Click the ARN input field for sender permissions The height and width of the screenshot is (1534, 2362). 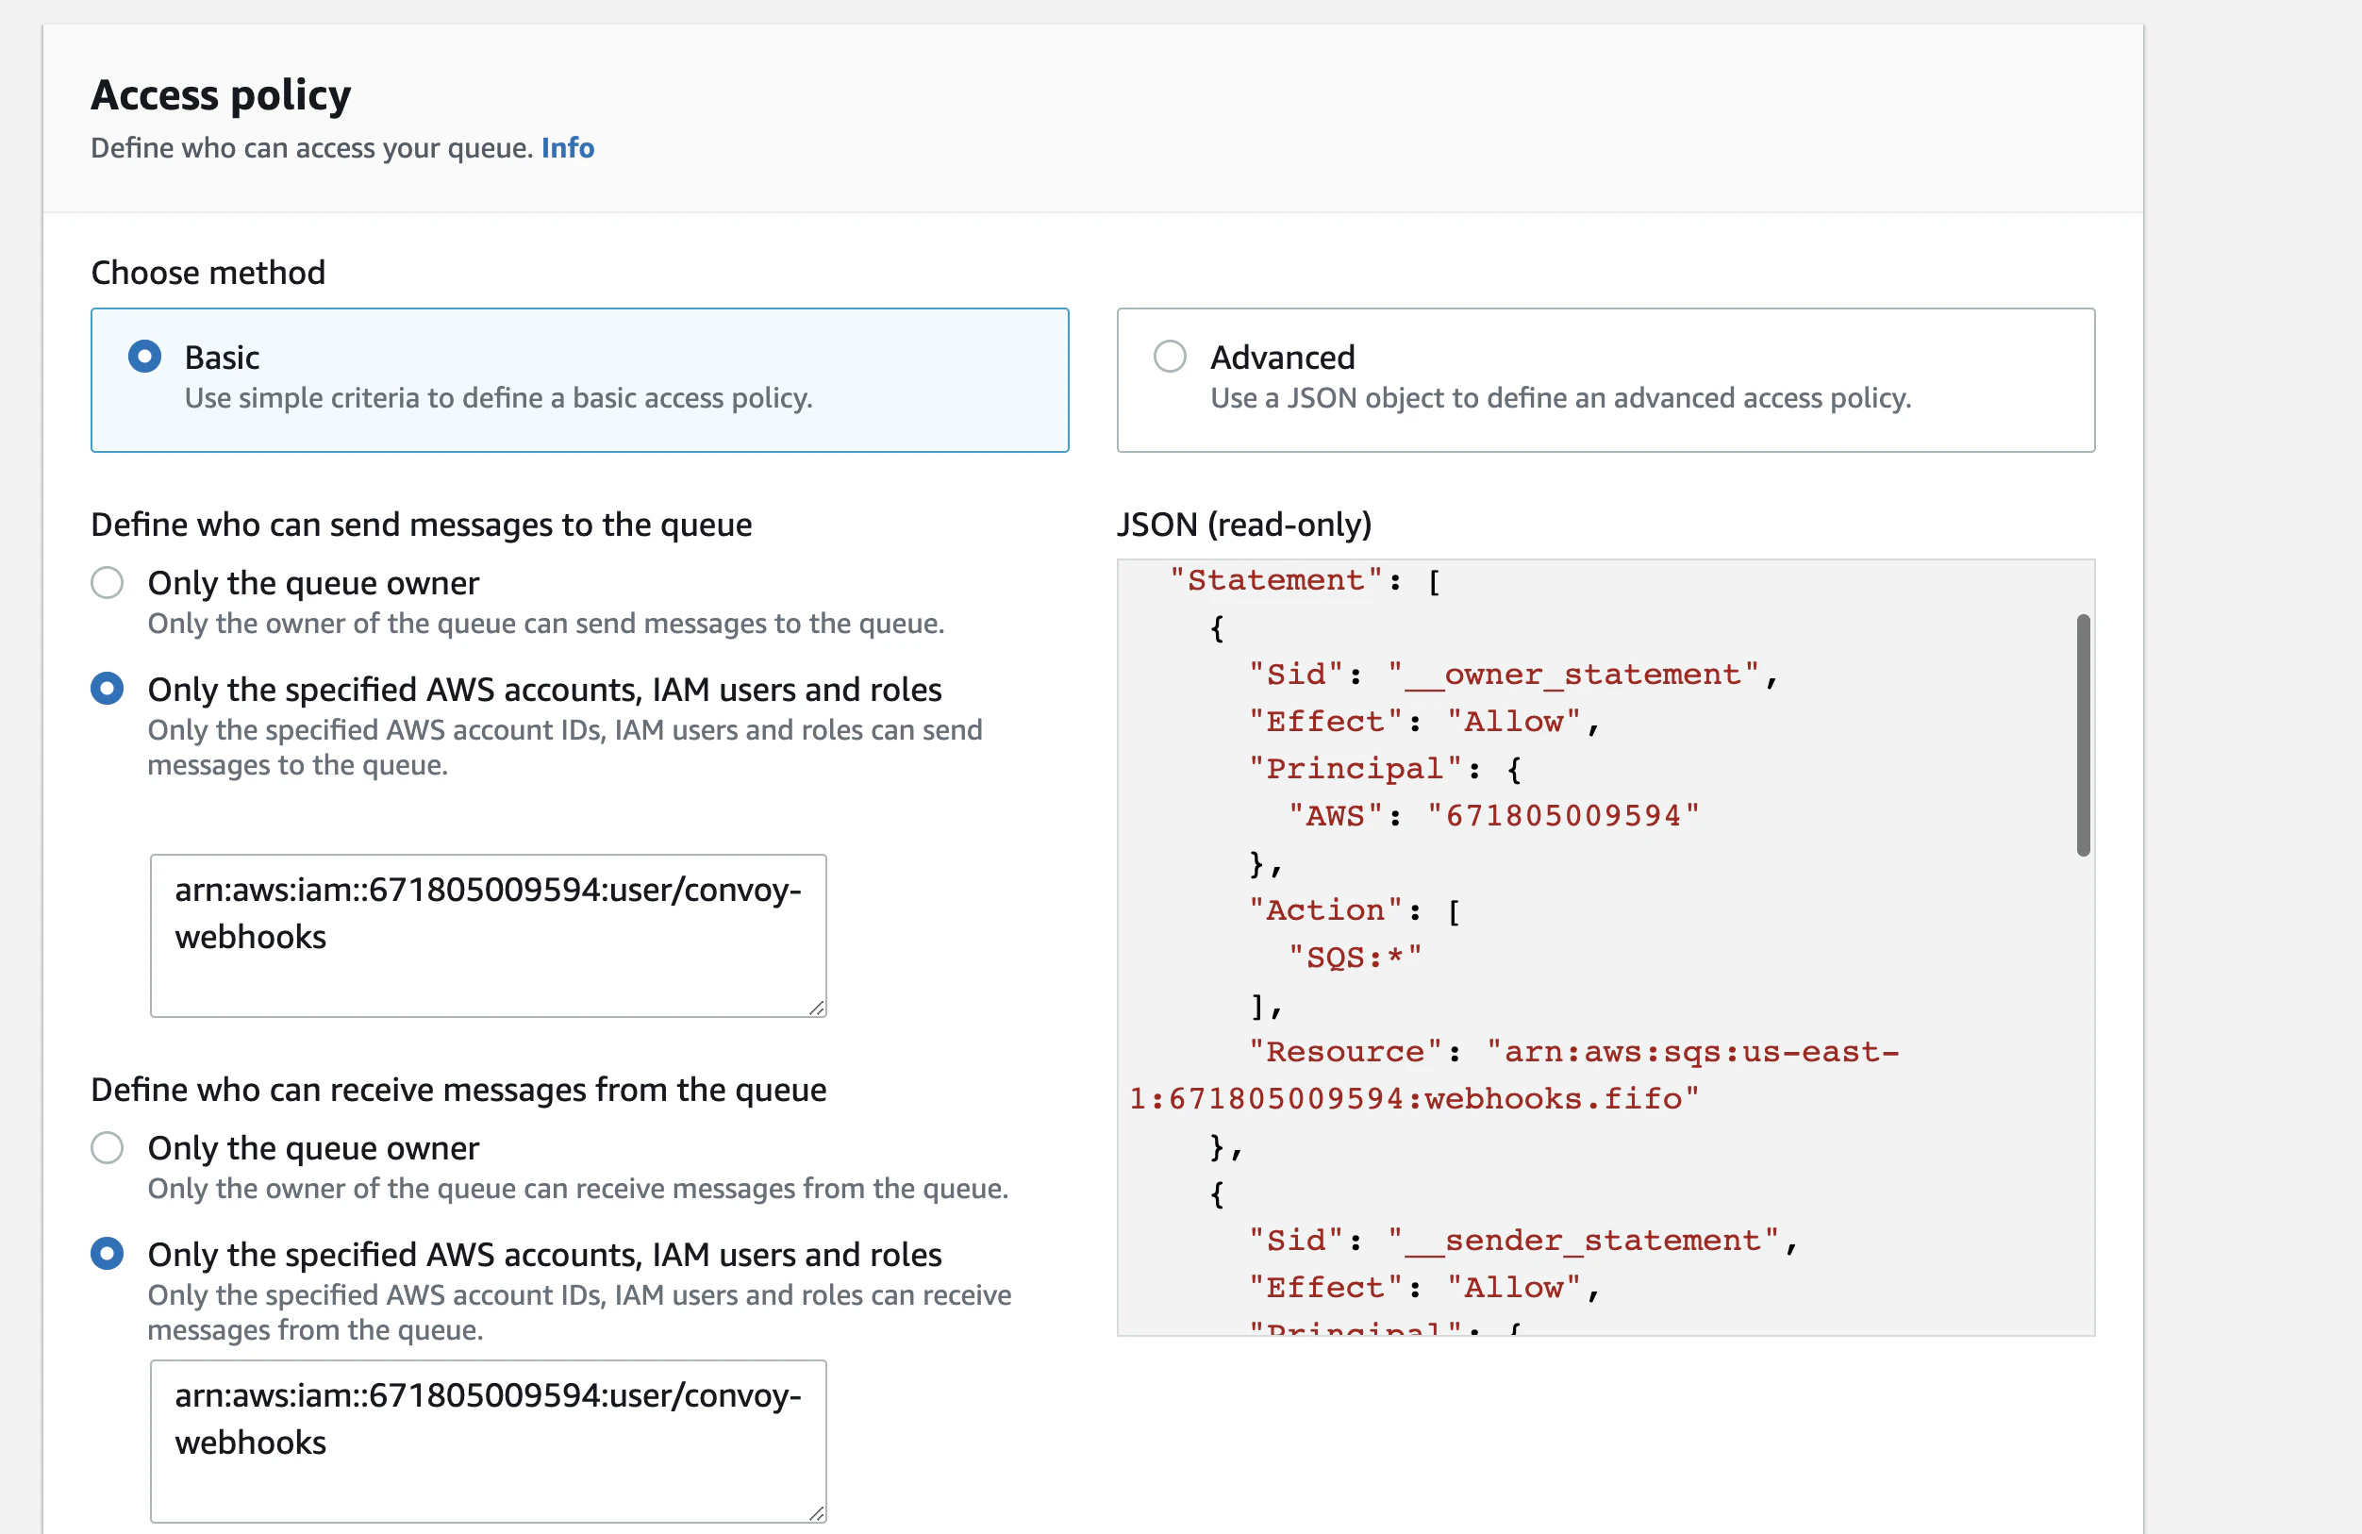(489, 934)
